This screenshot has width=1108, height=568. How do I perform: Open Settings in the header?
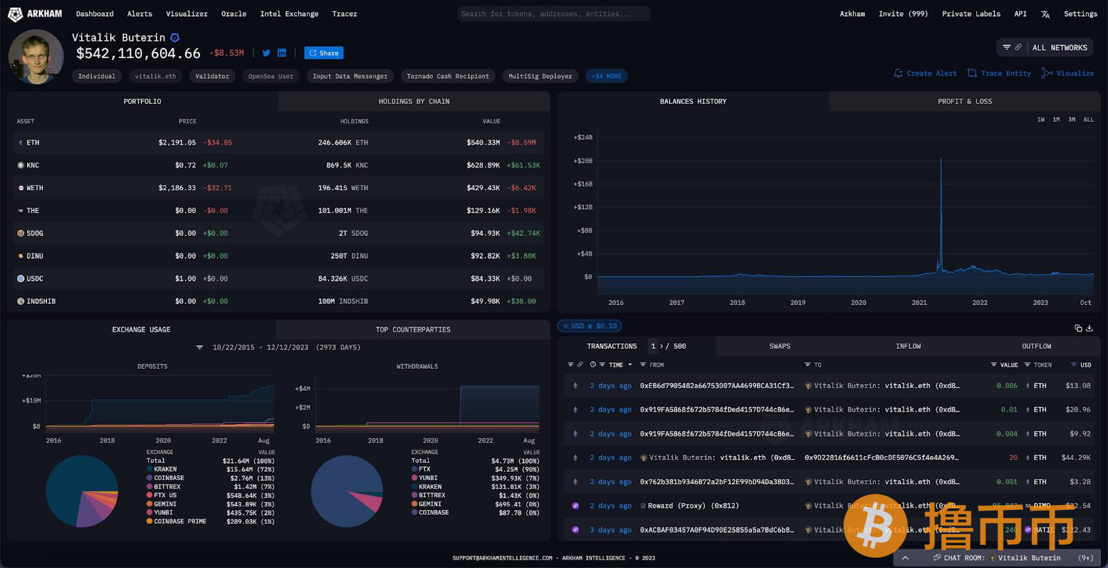(x=1080, y=14)
